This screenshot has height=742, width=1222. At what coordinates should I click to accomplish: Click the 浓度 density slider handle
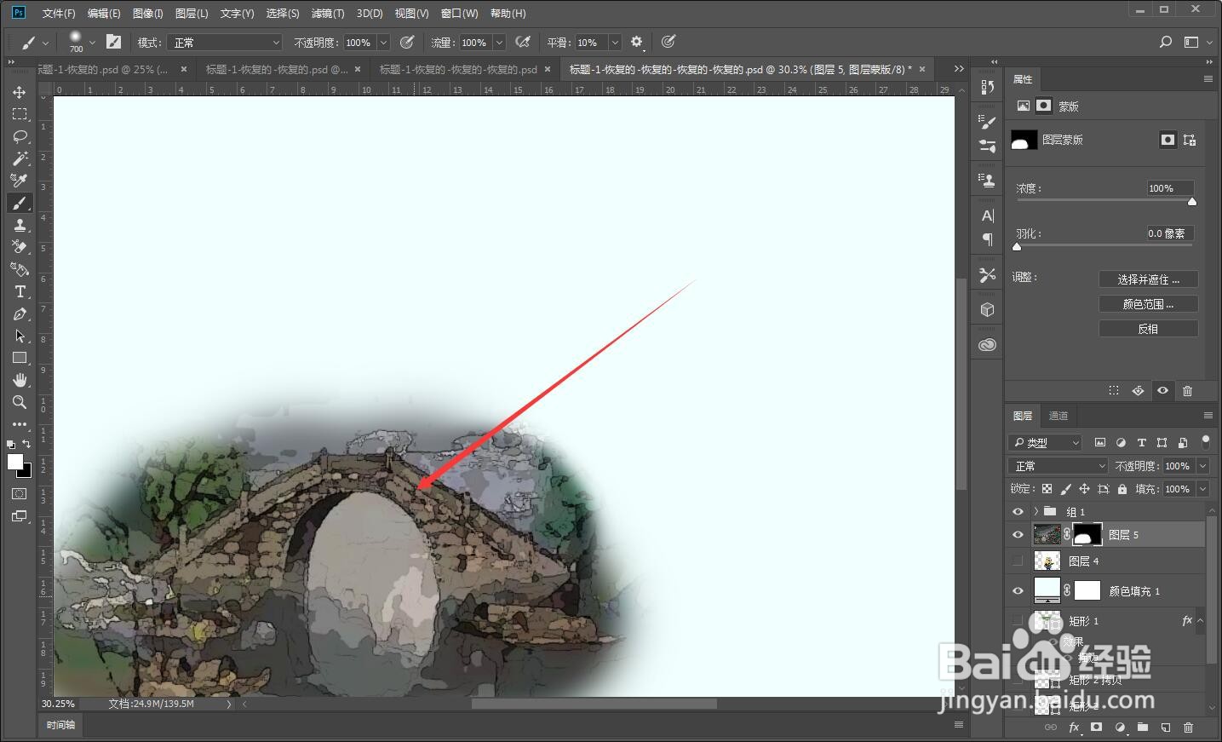pyautogui.click(x=1192, y=202)
